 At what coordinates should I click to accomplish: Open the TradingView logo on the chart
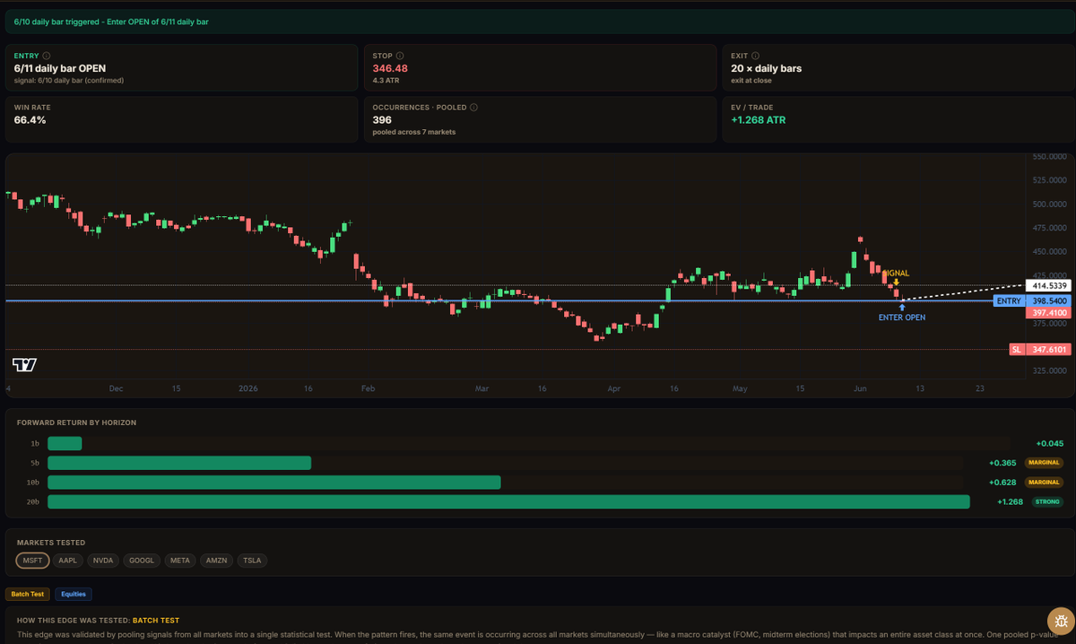click(24, 364)
